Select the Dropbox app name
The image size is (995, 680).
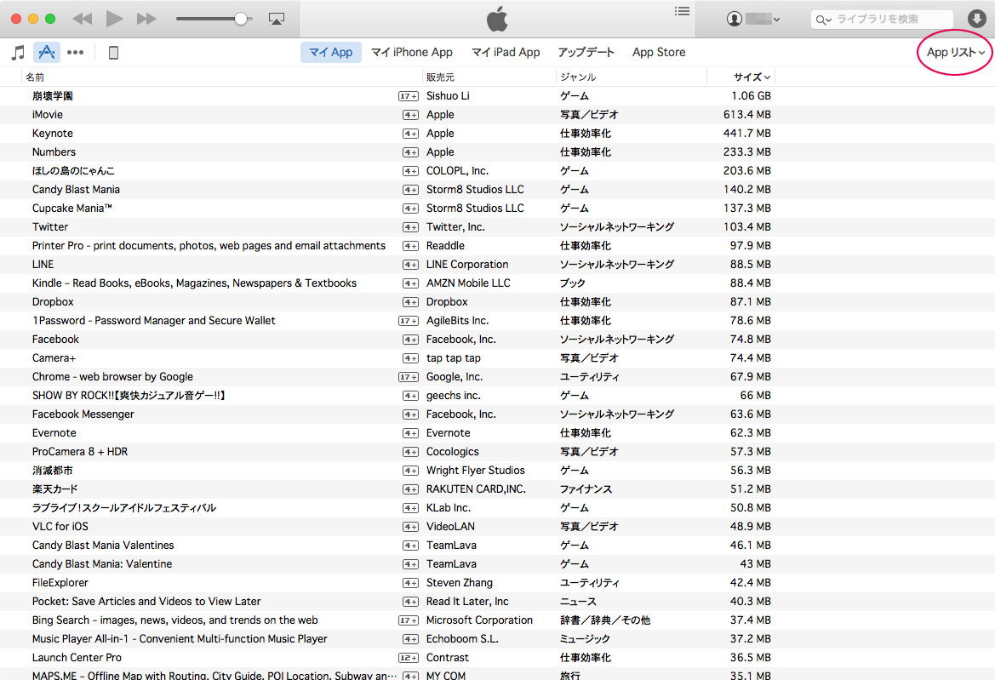53,302
